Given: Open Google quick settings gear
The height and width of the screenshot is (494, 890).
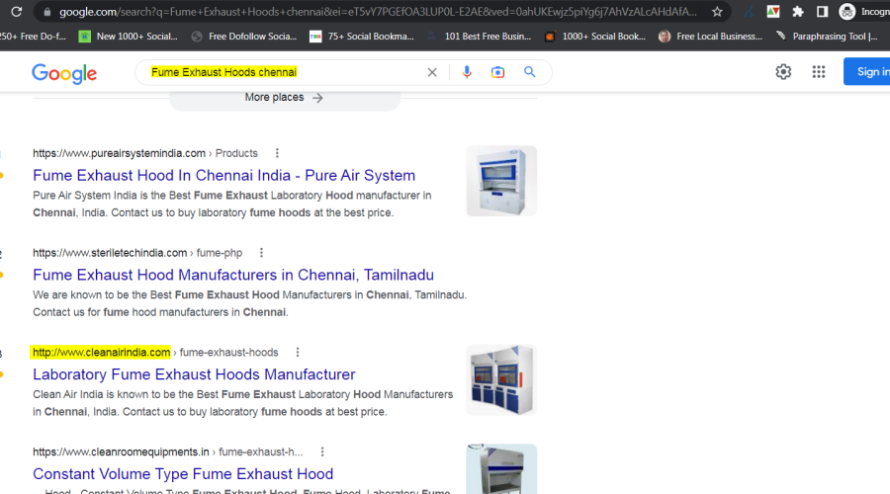Looking at the screenshot, I should [783, 72].
